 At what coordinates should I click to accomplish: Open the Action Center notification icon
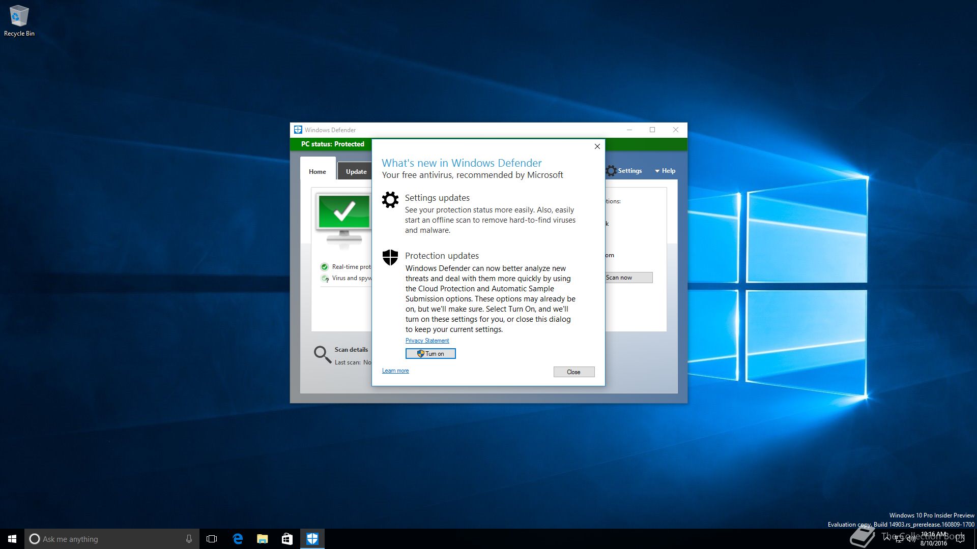(960, 539)
